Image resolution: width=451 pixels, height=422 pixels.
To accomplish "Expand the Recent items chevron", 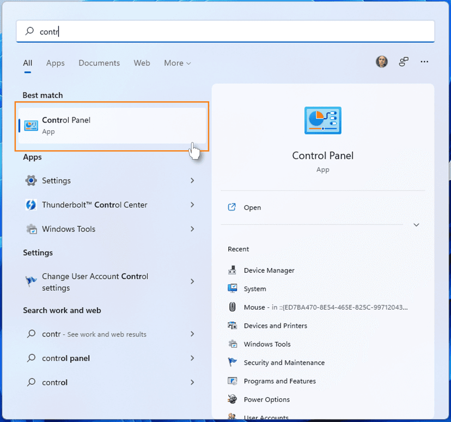I will [x=416, y=224].
